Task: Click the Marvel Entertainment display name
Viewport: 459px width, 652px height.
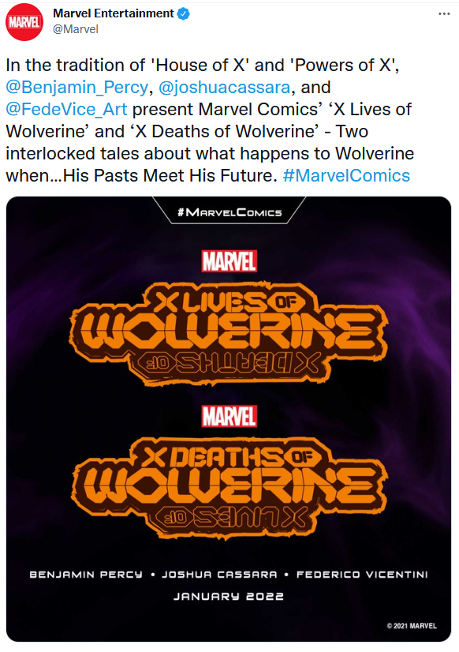Action: pos(114,13)
